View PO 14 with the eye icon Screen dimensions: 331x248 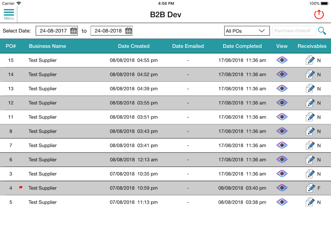(282, 74)
